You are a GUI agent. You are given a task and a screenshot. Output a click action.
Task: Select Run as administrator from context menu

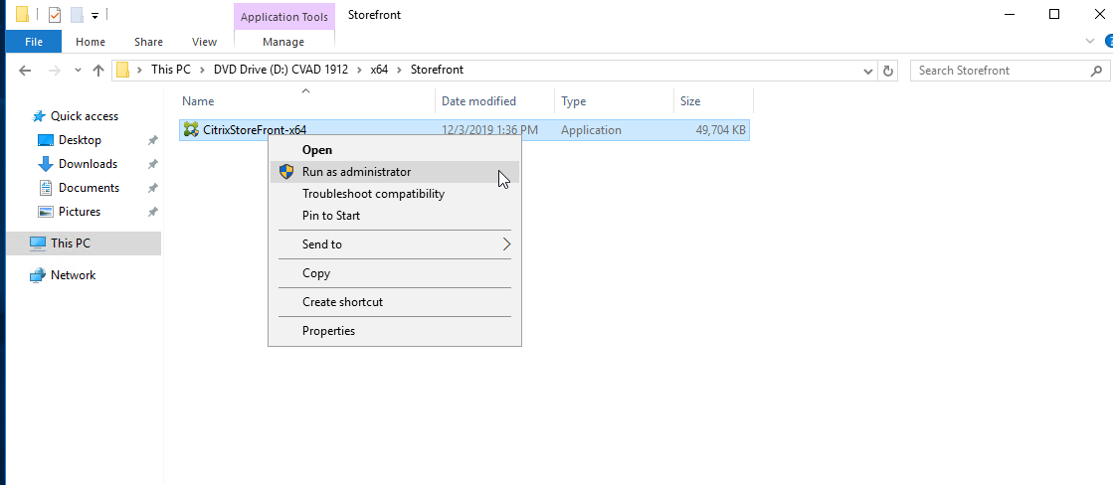coord(395,172)
